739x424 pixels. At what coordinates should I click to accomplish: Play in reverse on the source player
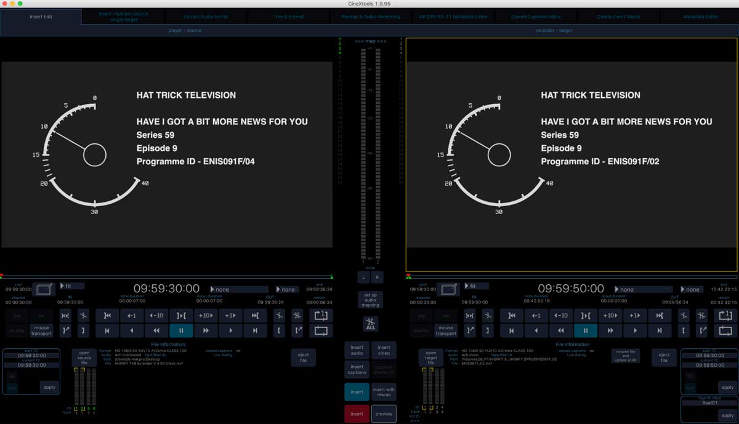tap(132, 330)
